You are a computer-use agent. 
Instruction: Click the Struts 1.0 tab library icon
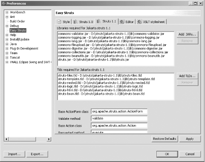pyautogui.click(x=75, y=22)
